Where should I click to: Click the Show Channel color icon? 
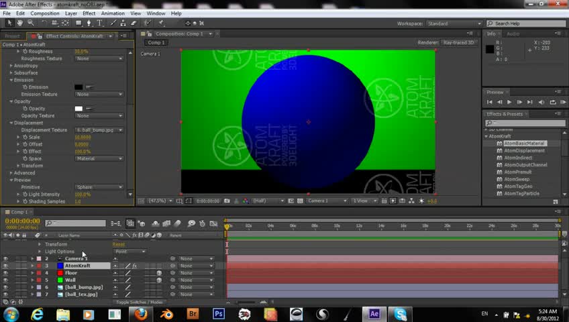246,201
